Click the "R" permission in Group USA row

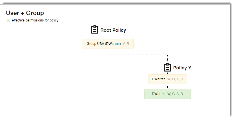pos(128,44)
